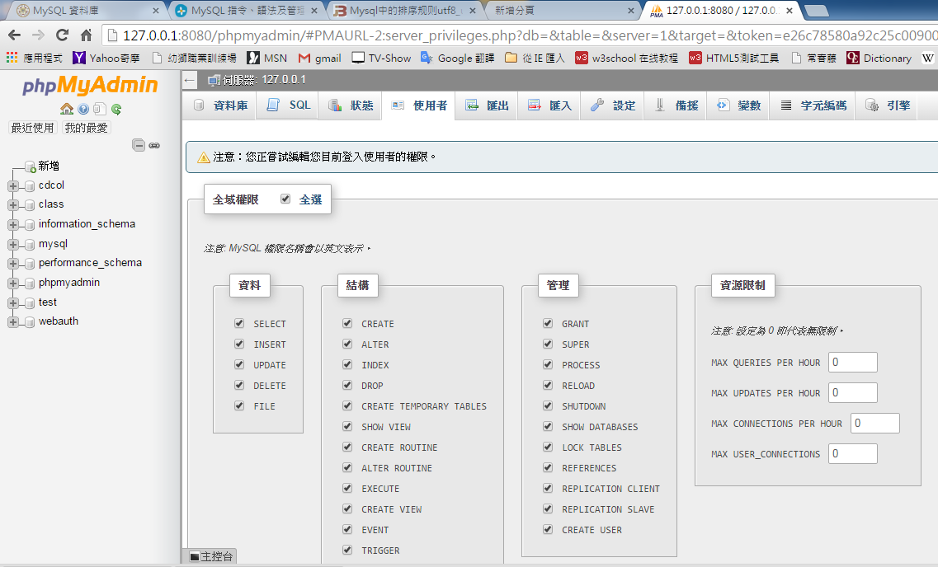
Task: Open the 從 IE 匯入 bookmarks folder
Action: click(535, 58)
